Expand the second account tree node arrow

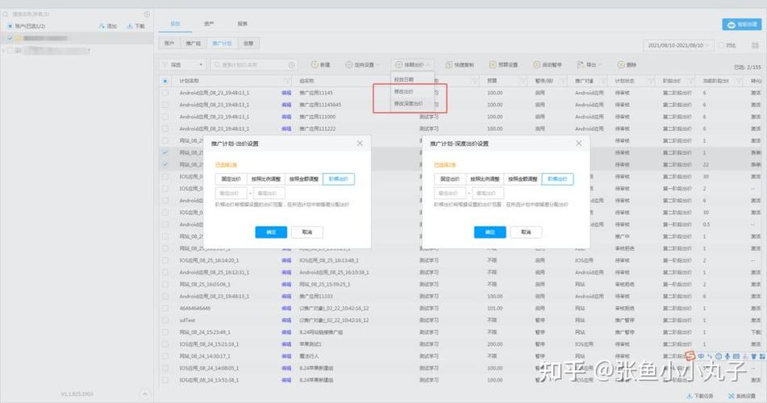3,50
